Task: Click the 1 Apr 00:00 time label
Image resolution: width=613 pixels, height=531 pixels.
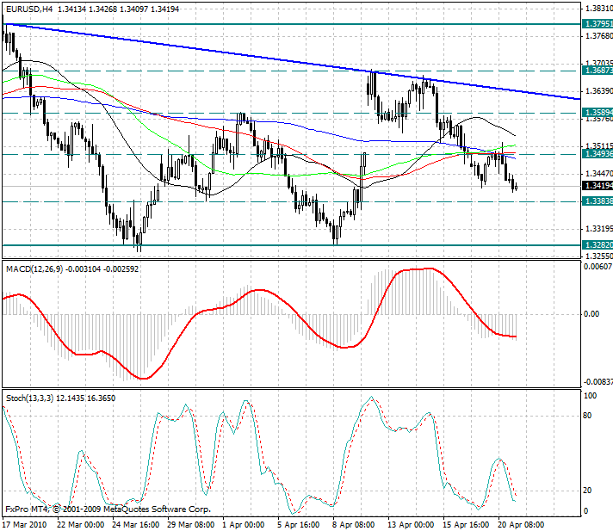Action: (x=243, y=524)
